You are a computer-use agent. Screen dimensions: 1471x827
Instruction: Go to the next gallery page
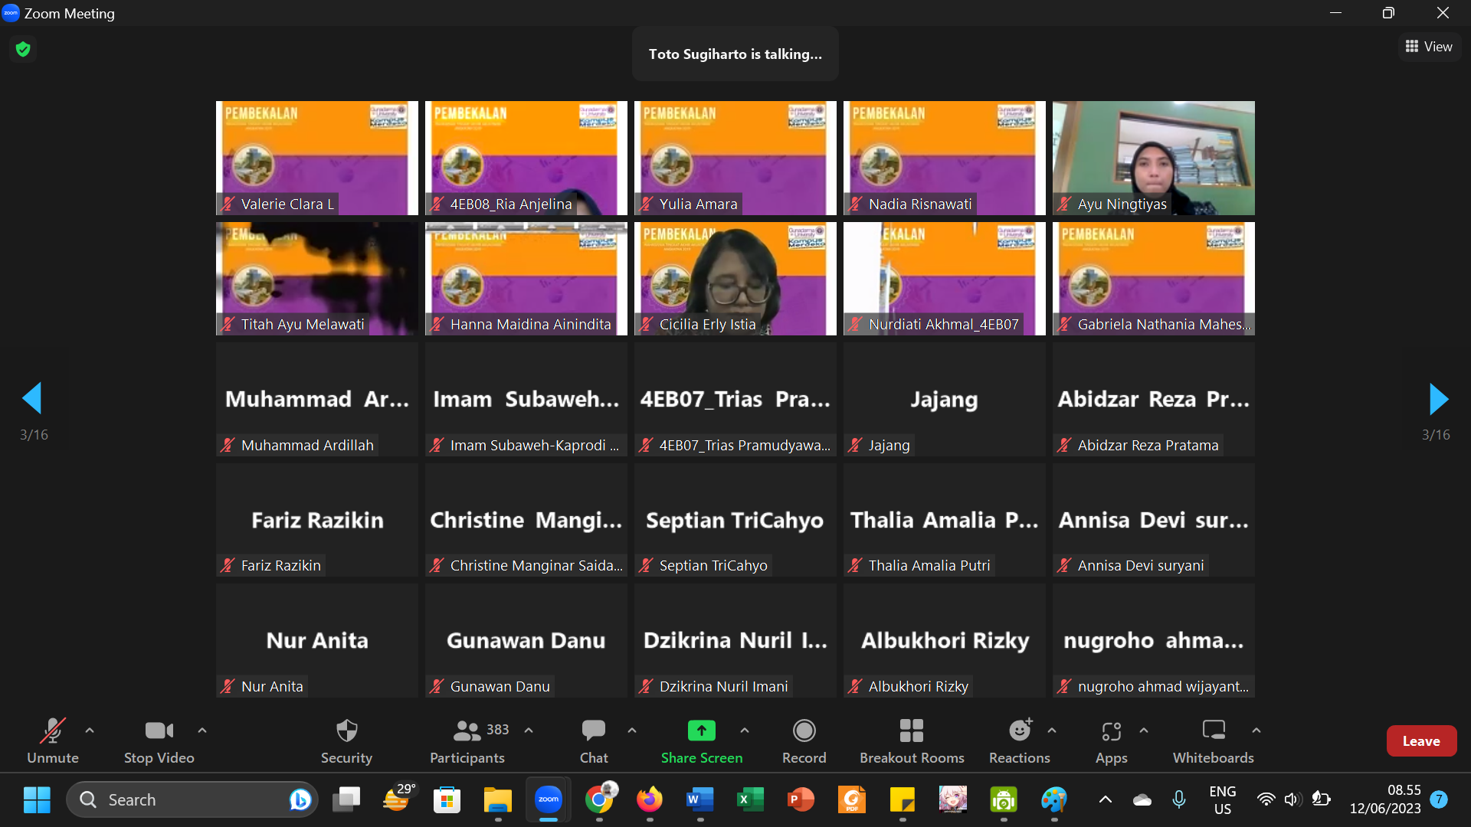pos(1439,398)
